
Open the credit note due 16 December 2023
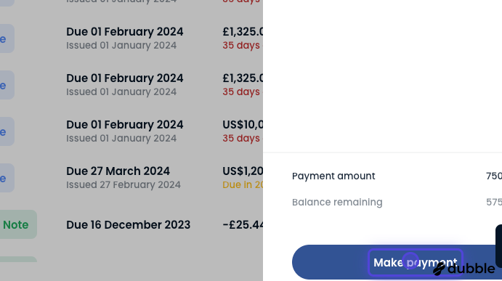[x=128, y=224]
